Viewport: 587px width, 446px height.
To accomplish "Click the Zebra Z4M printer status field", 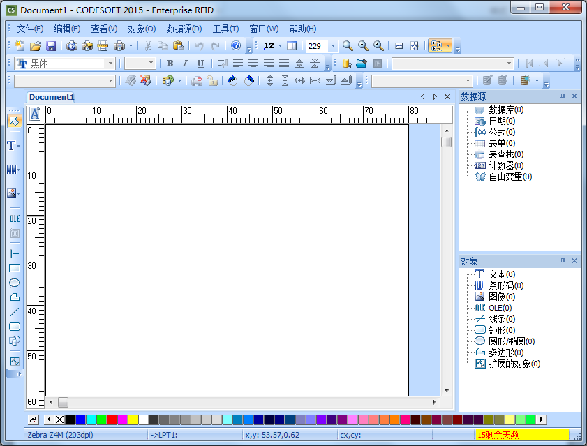I will click(x=87, y=435).
